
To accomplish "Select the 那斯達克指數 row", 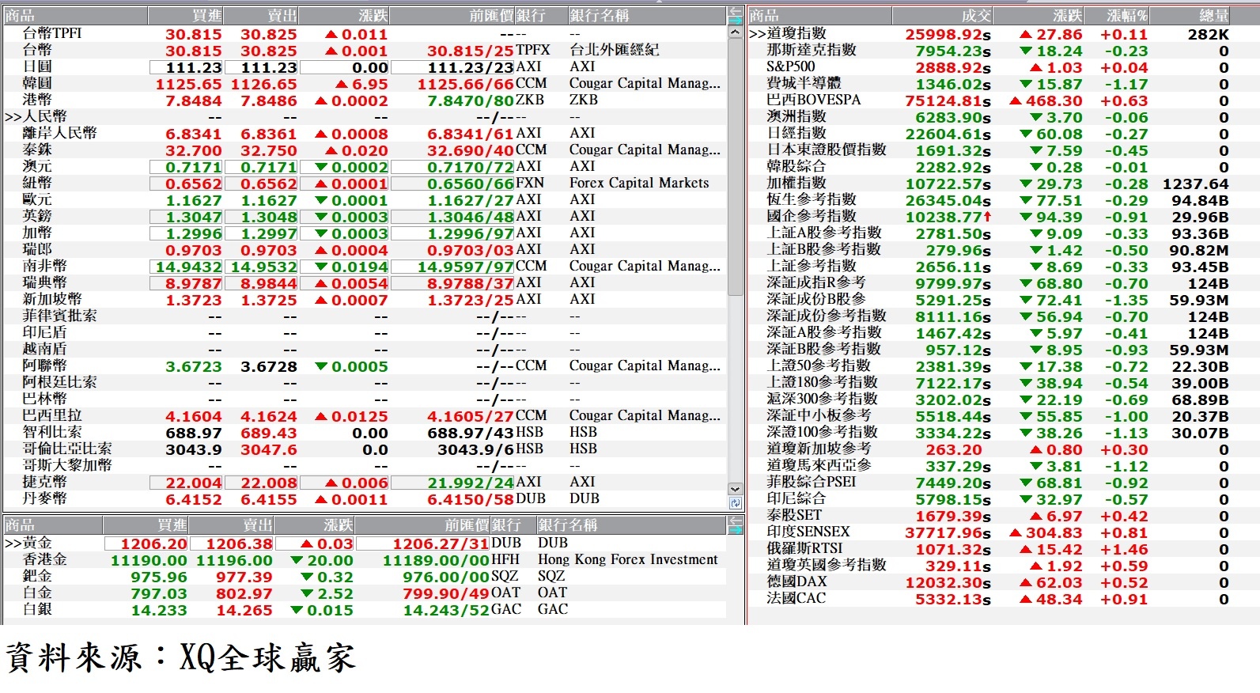I will tap(1004, 50).
